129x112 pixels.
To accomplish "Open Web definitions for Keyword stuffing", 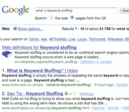I will coord(39,47).
